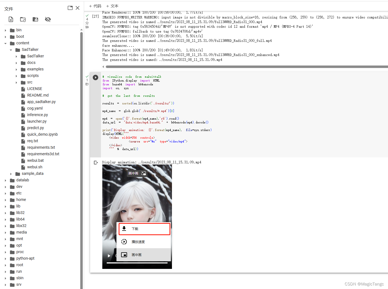The width and height of the screenshot is (388, 289).
Task: Click the upload file icon
Action: point(11,19)
